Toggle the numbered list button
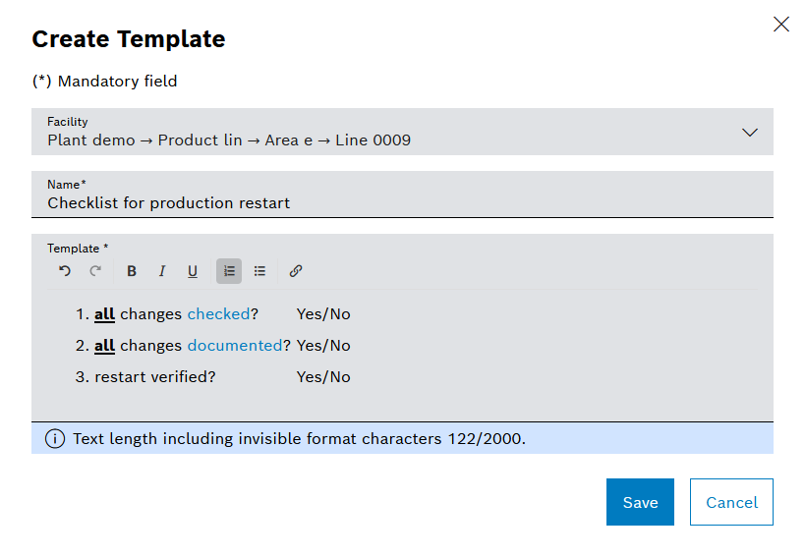 [x=229, y=271]
